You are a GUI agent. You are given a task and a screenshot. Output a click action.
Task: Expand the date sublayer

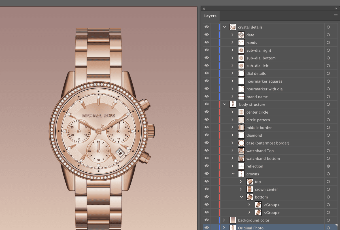coord(232,35)
